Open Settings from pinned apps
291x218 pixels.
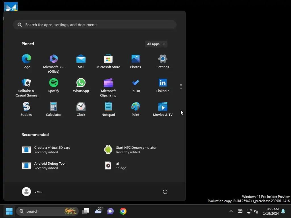tap(163, 62)
